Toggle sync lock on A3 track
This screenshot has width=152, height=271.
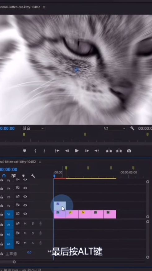[18, 243]
